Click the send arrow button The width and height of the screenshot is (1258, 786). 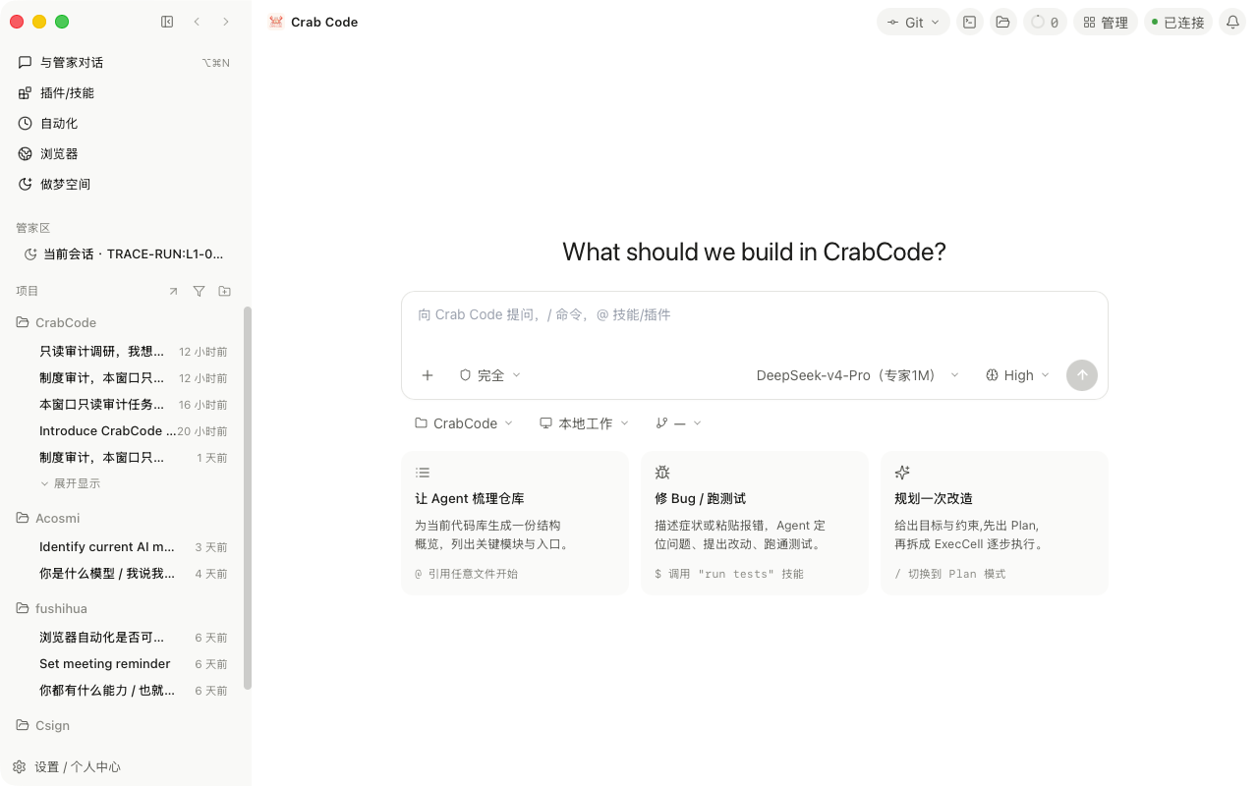pos(1082,375)
